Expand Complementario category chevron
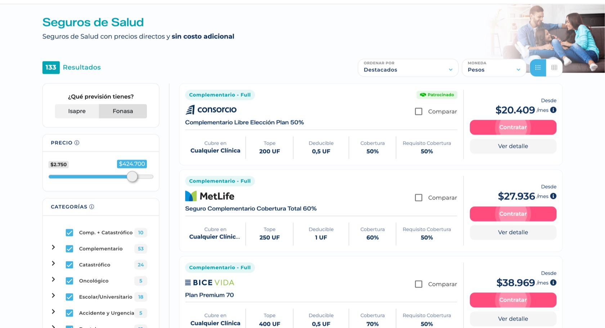 click(x=53, y=247)
